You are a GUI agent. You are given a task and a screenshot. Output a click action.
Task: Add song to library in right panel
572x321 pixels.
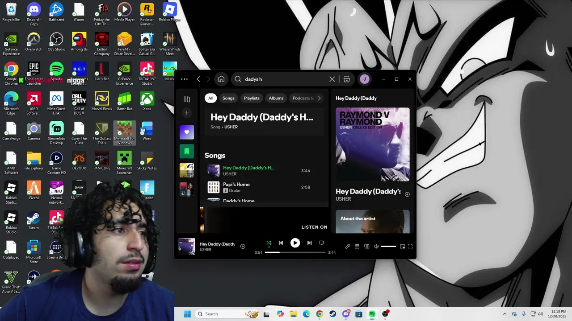(x=407, y=194)
